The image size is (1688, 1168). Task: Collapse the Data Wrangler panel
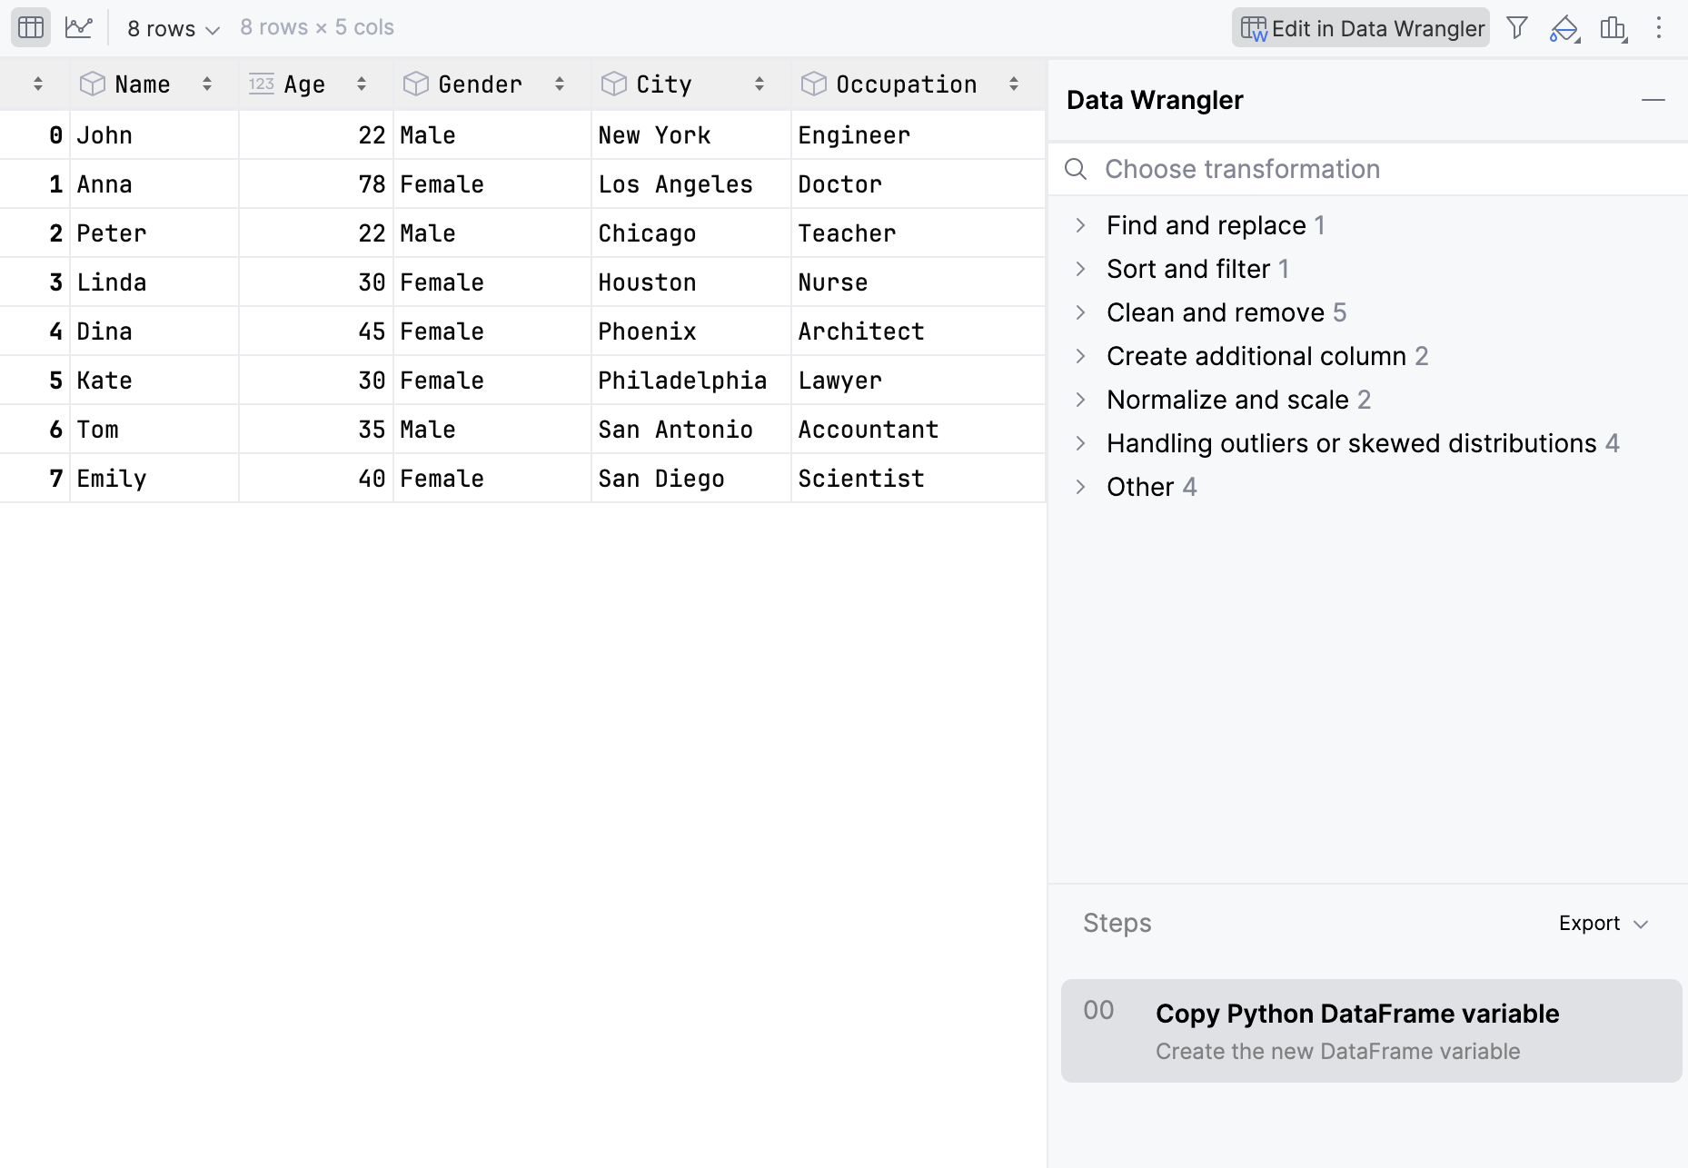click(1654, 100)
